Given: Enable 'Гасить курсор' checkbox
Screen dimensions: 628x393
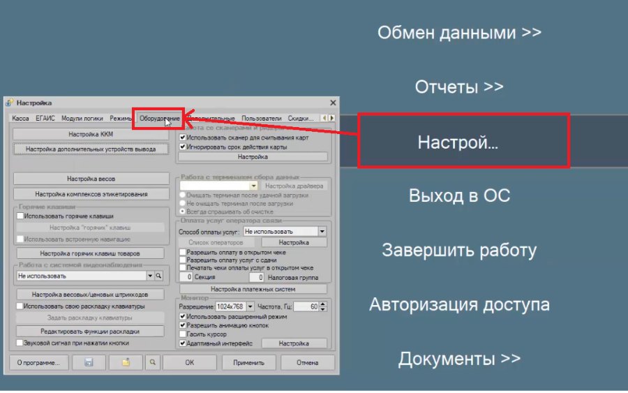Looking at the screenshot, I should click(182, 334).
